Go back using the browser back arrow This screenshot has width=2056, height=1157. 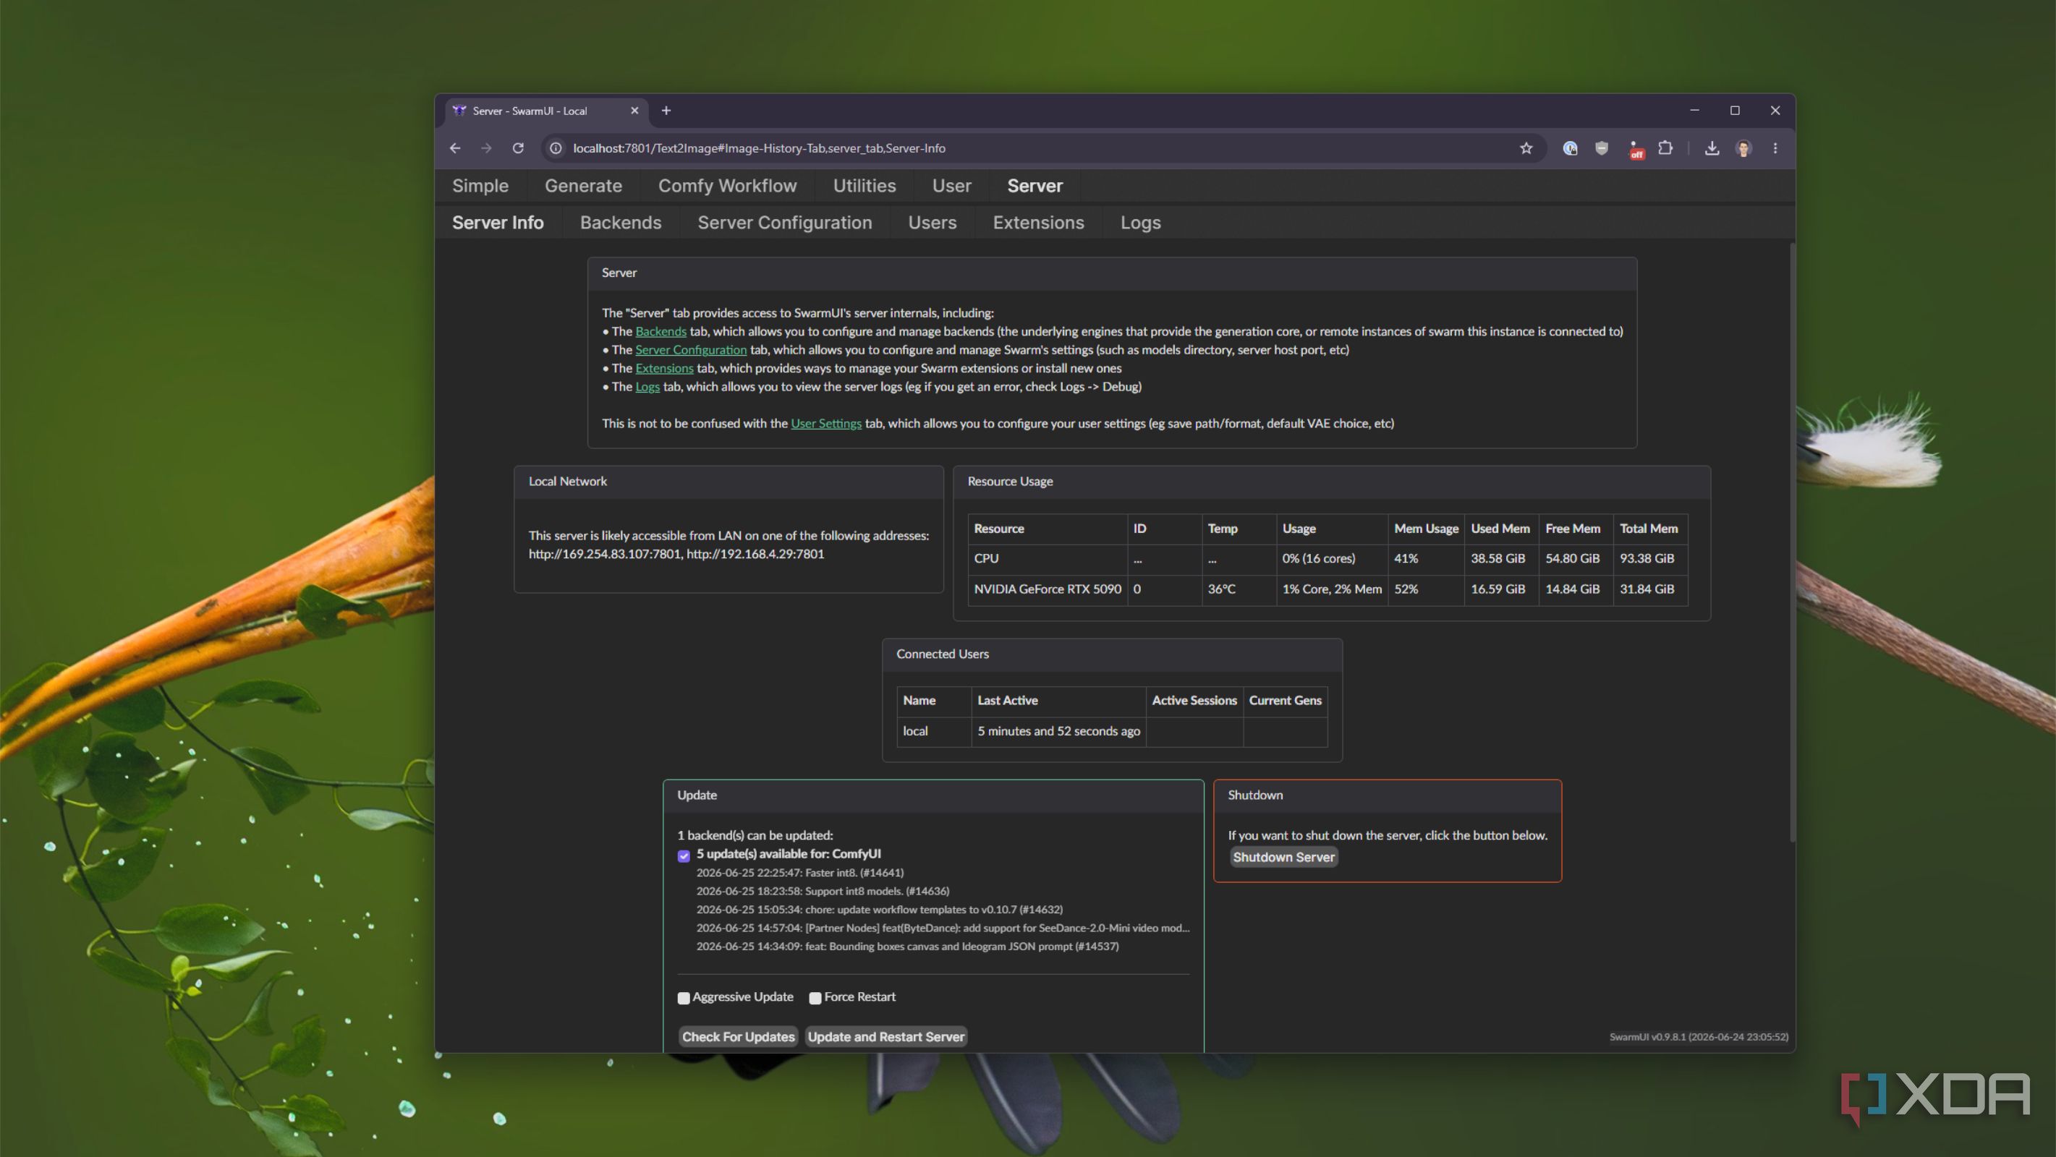coord(455,148)
